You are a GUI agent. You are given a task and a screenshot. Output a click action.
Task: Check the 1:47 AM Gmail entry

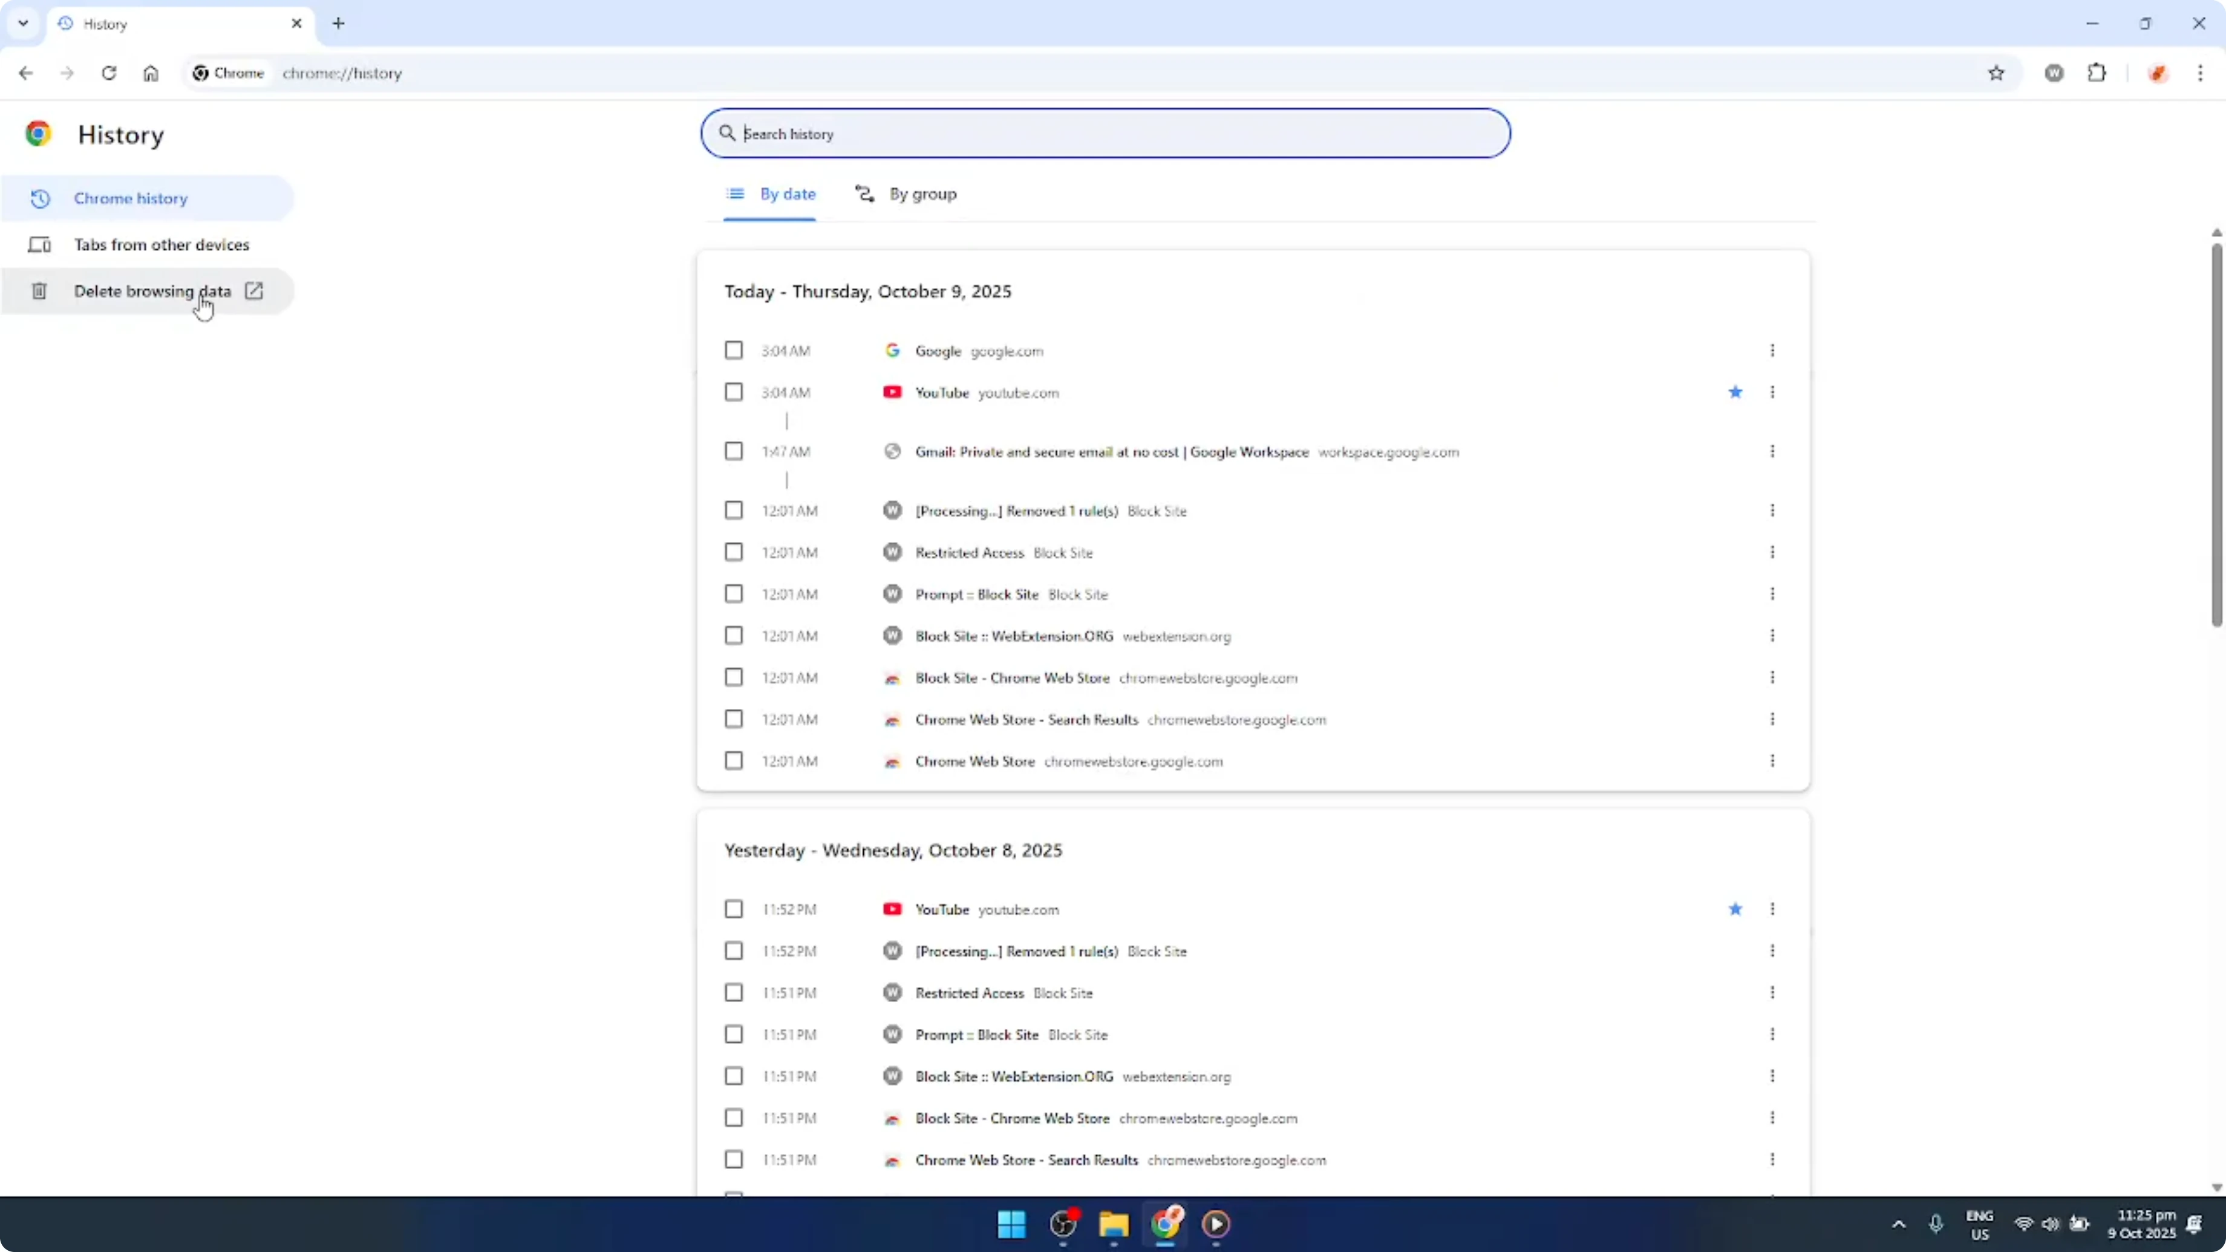[734, 451]
